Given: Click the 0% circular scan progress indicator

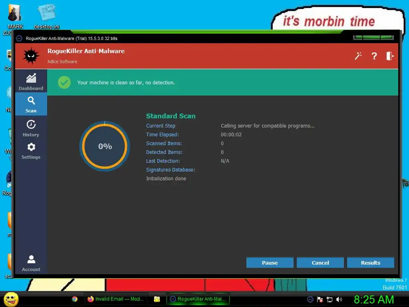Looking at the screenshot, I should click(x=105, y=146).
